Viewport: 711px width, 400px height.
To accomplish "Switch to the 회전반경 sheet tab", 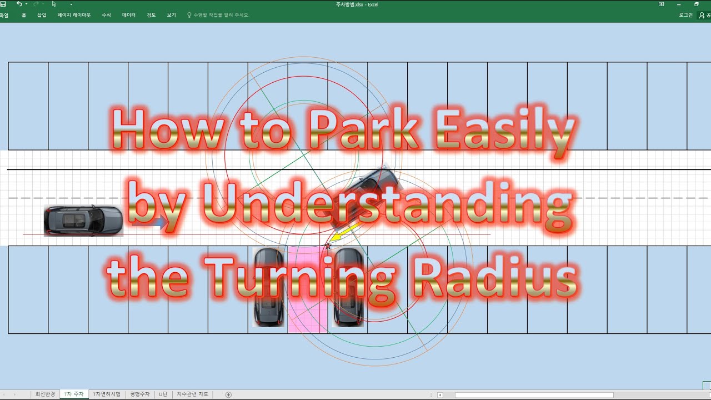I will [x=46, y=394].
